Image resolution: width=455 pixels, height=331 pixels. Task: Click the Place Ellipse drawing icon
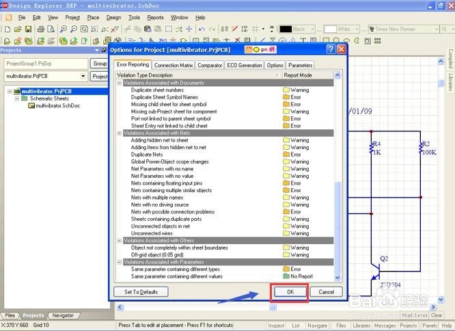pos(346,40)
